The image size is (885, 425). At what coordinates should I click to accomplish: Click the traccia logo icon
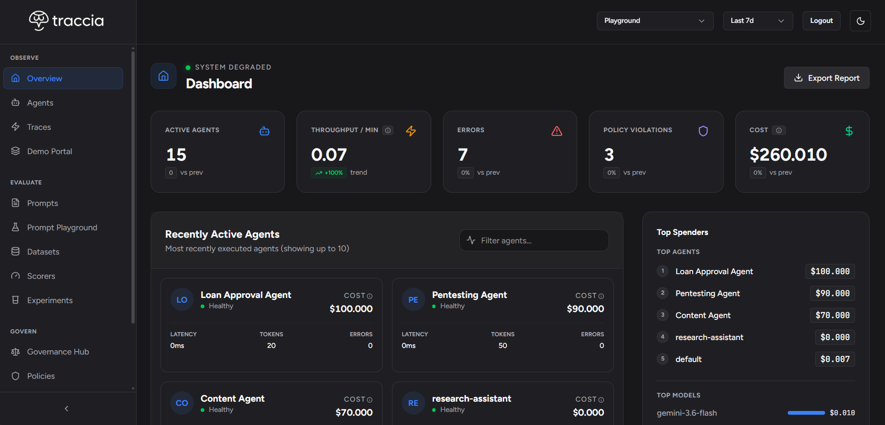[39, 21]
